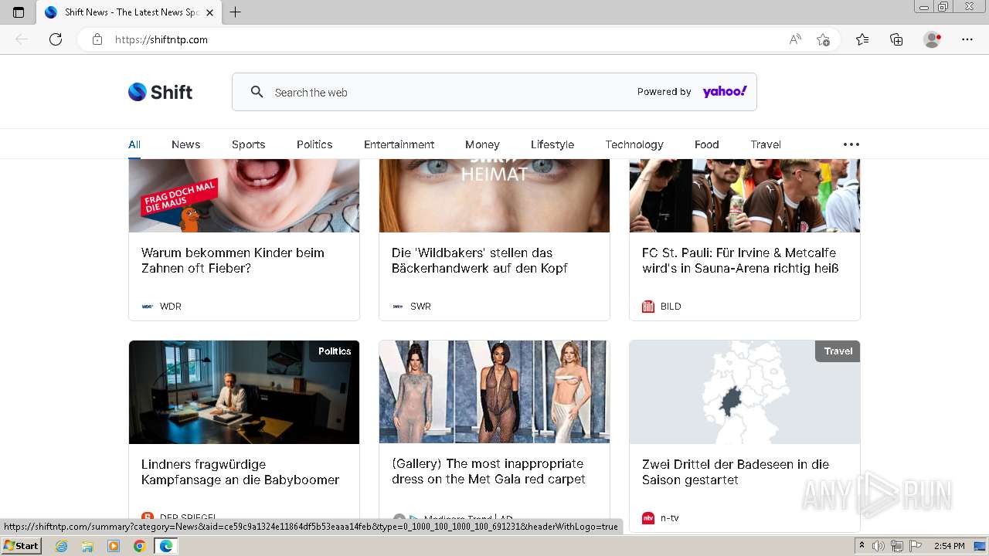Click the SWR source logo

398,307
